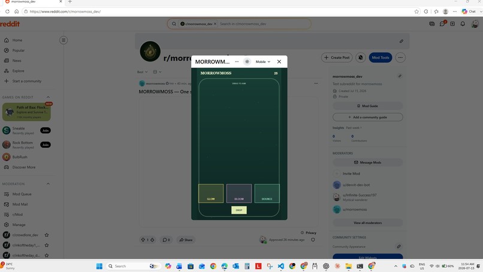Select the BOUNCE tile in the game

[x=267, y=193]
